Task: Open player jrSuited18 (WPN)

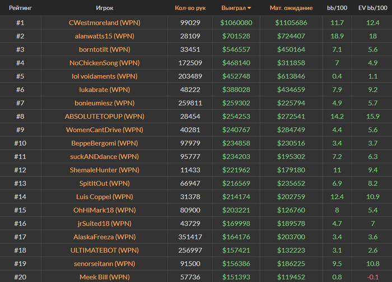Action: (x=105, y=224)
